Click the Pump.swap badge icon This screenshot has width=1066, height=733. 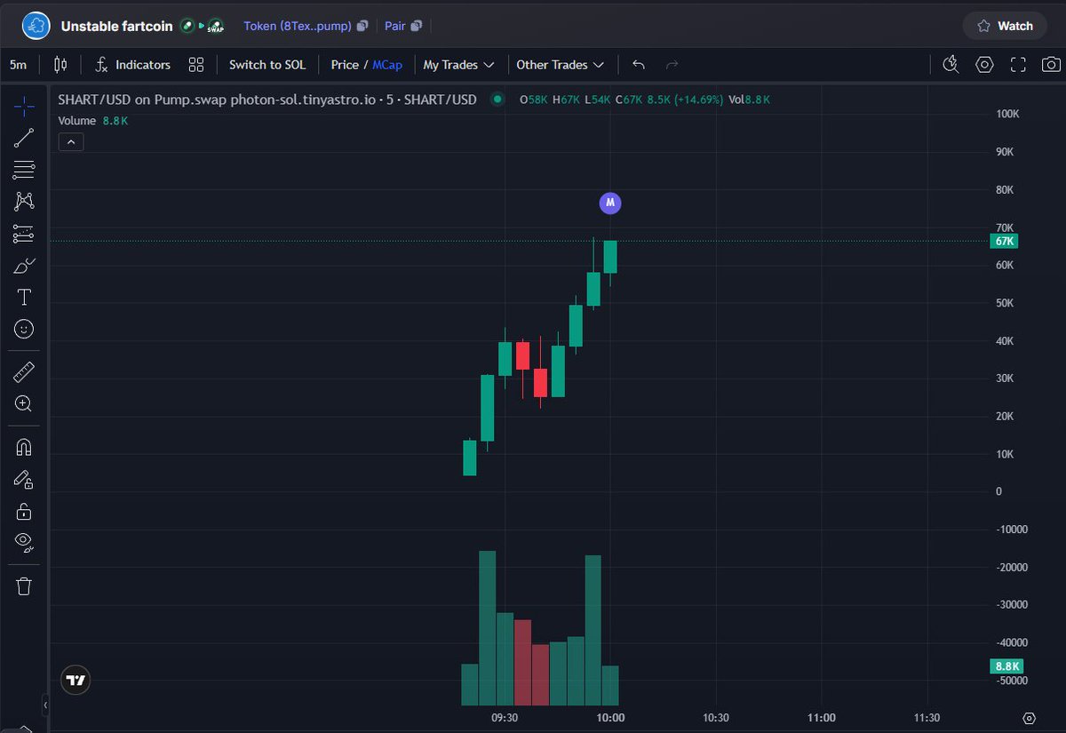click(x=215, y=27)
